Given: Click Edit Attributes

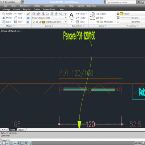Looking at the screenshot, I should (105, 22).
